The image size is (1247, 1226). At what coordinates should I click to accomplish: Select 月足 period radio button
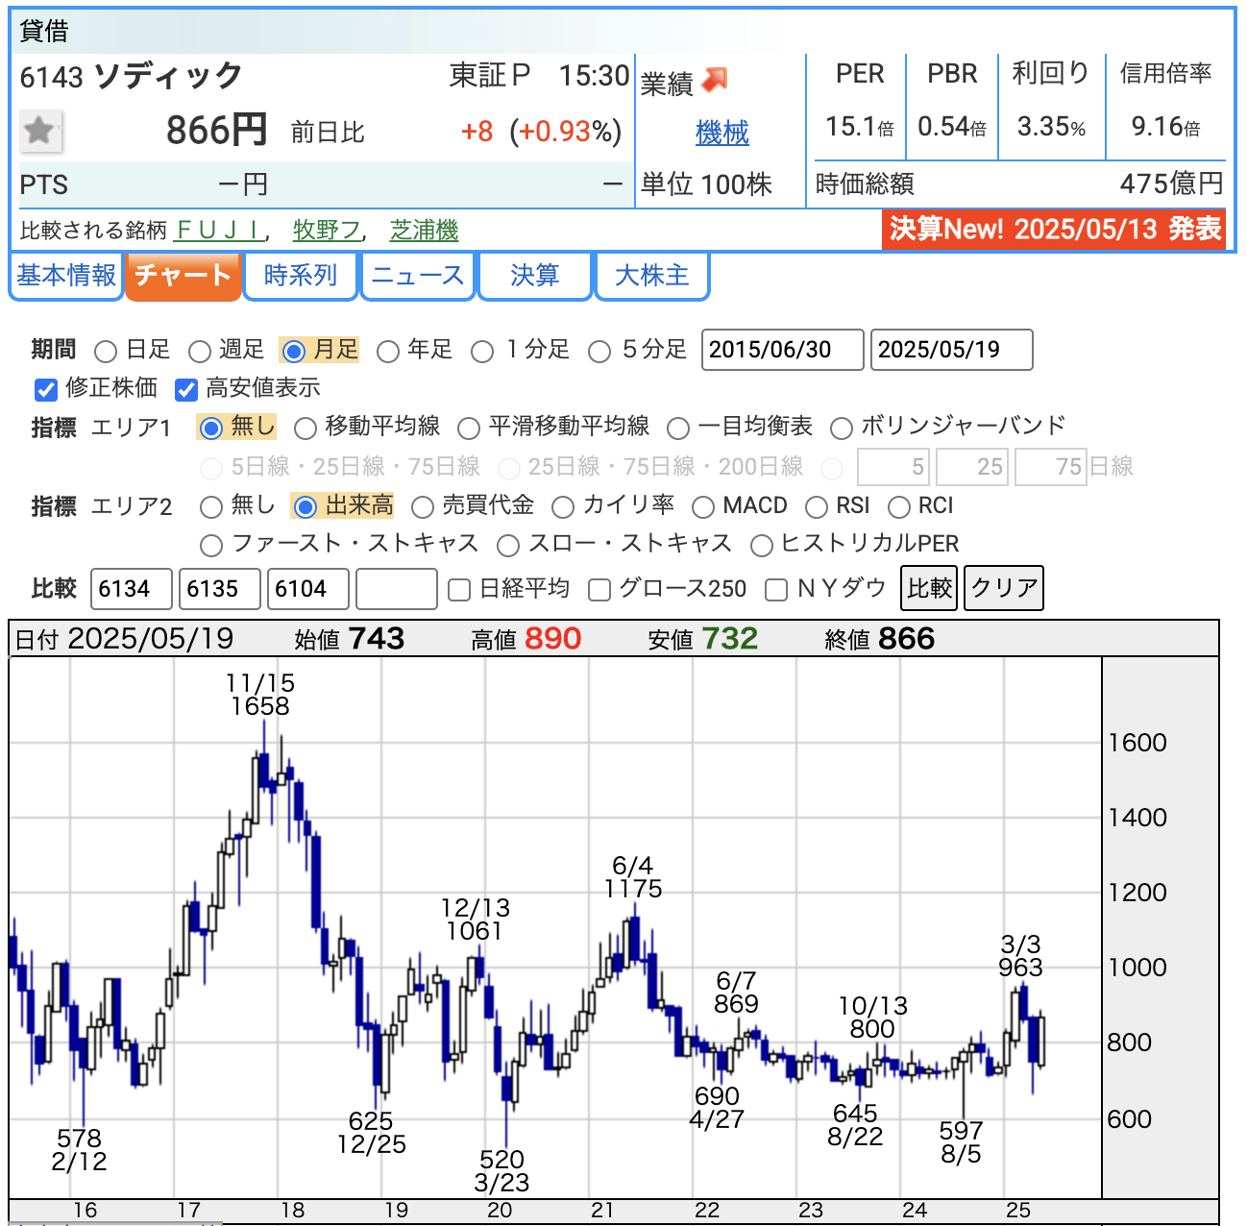coord(295,352)
